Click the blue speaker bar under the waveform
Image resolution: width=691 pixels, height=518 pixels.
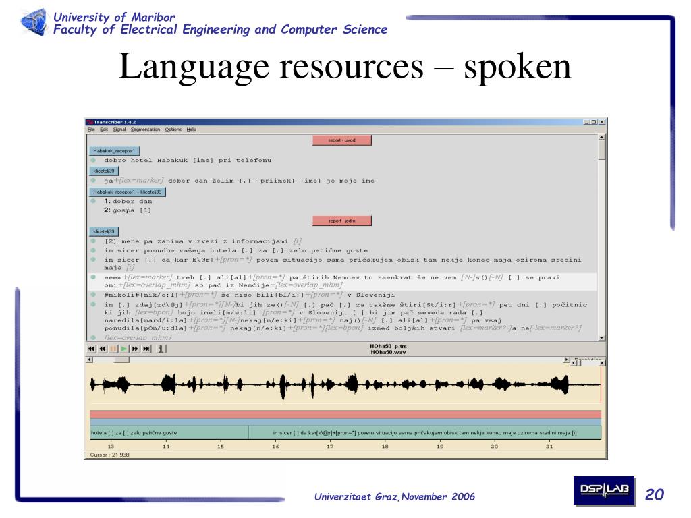click(x=345, y=422)
